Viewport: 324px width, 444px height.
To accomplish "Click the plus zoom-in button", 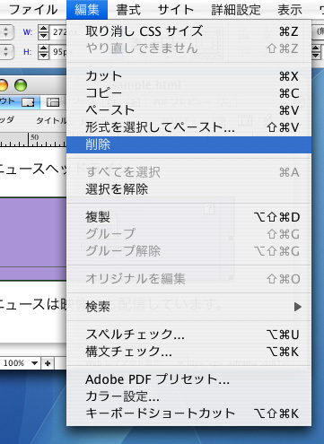I will 48,363.
